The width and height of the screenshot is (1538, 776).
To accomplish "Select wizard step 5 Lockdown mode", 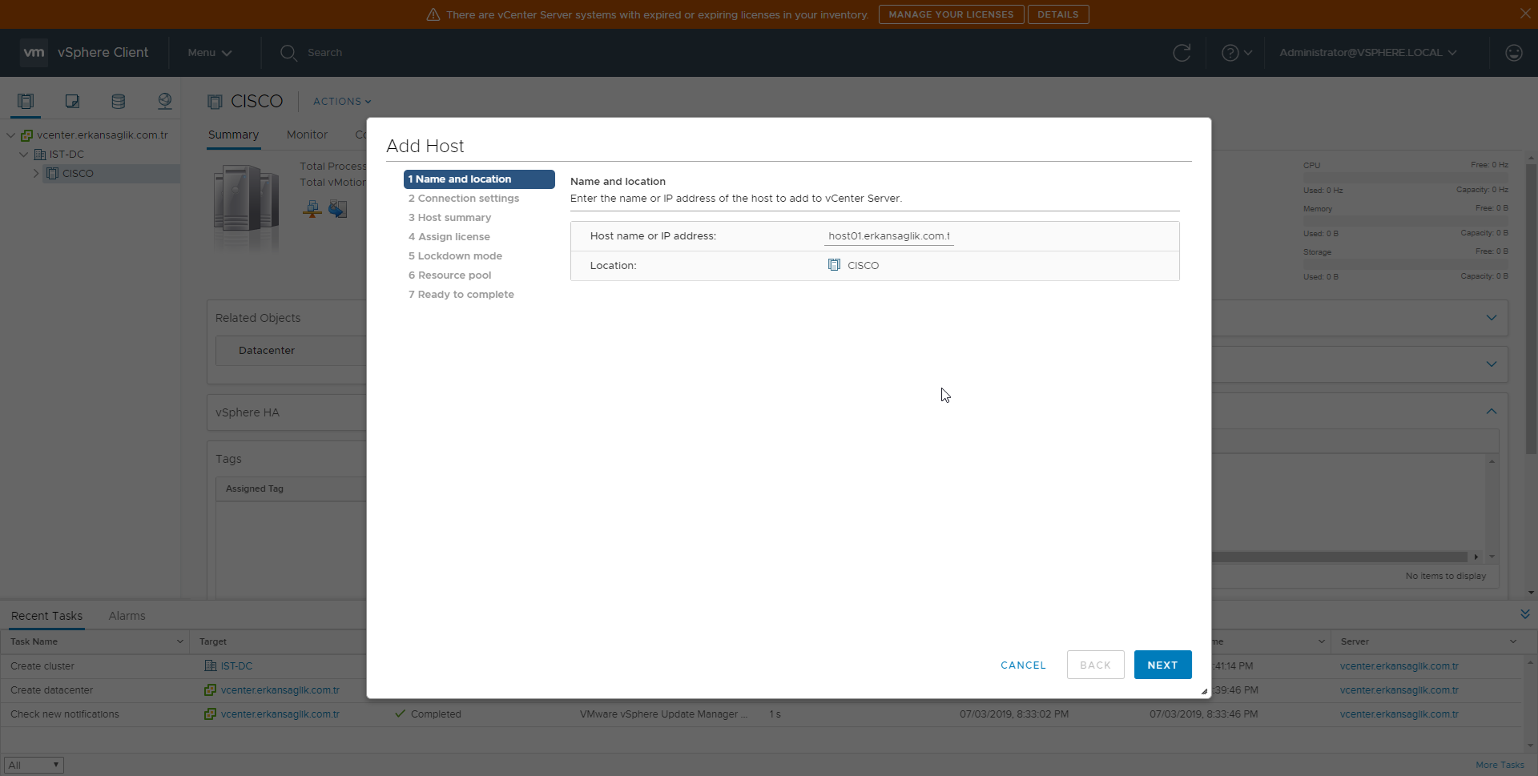I will [x=455, y=256].
